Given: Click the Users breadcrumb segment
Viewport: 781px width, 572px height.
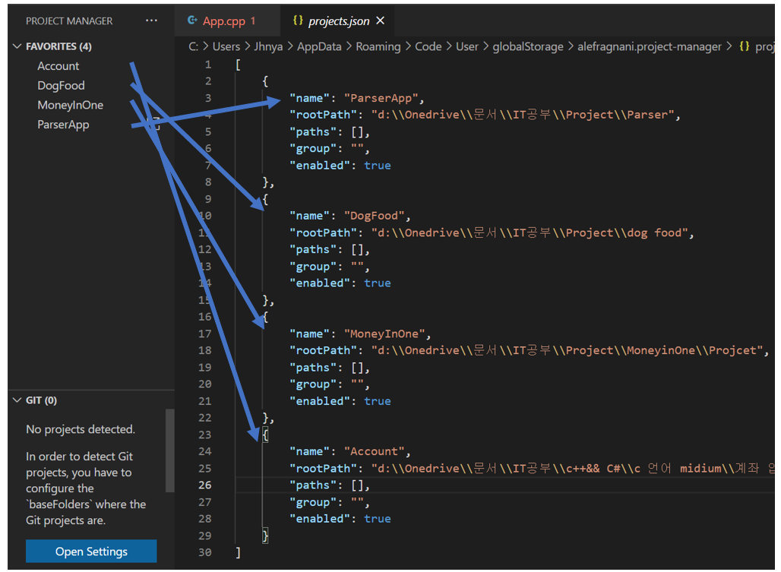Looking at the screenshot, I should 226,46.
